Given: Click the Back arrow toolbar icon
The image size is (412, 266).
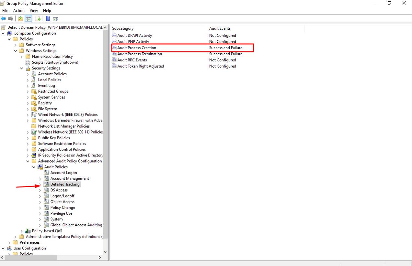Looking at the screenshot, I should (4, 19).
